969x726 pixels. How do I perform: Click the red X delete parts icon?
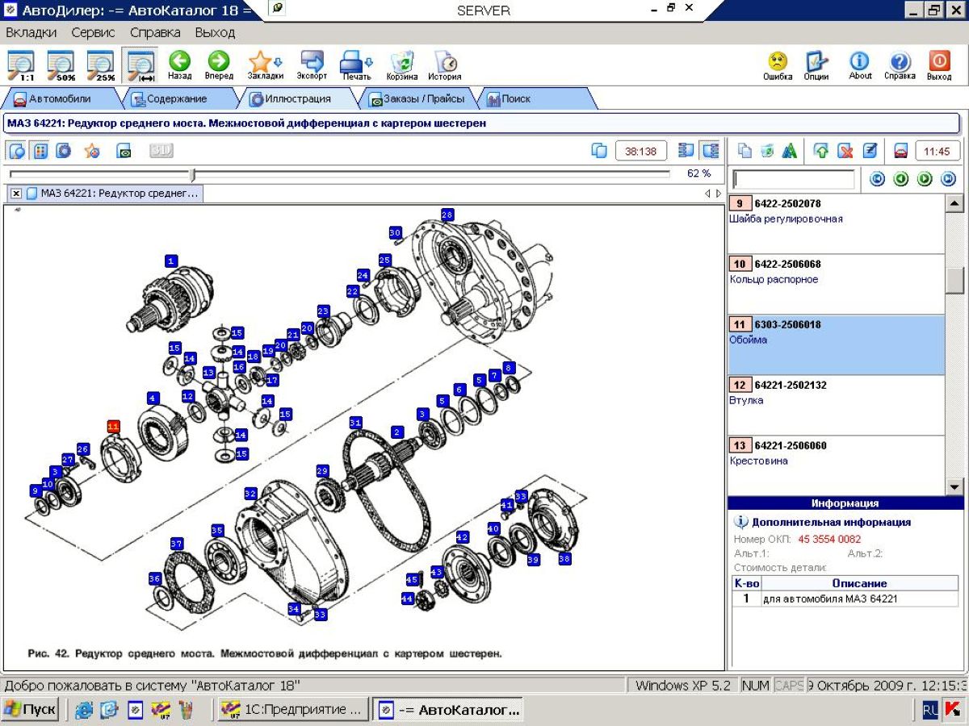tap(845, 151)
